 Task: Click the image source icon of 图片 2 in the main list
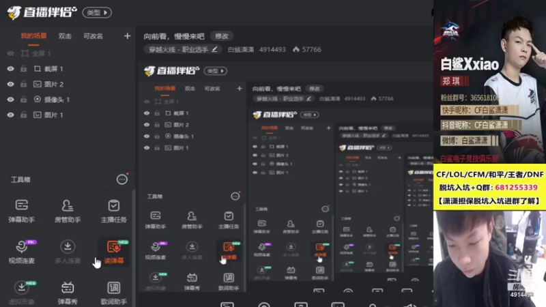(x=38, y=84)
